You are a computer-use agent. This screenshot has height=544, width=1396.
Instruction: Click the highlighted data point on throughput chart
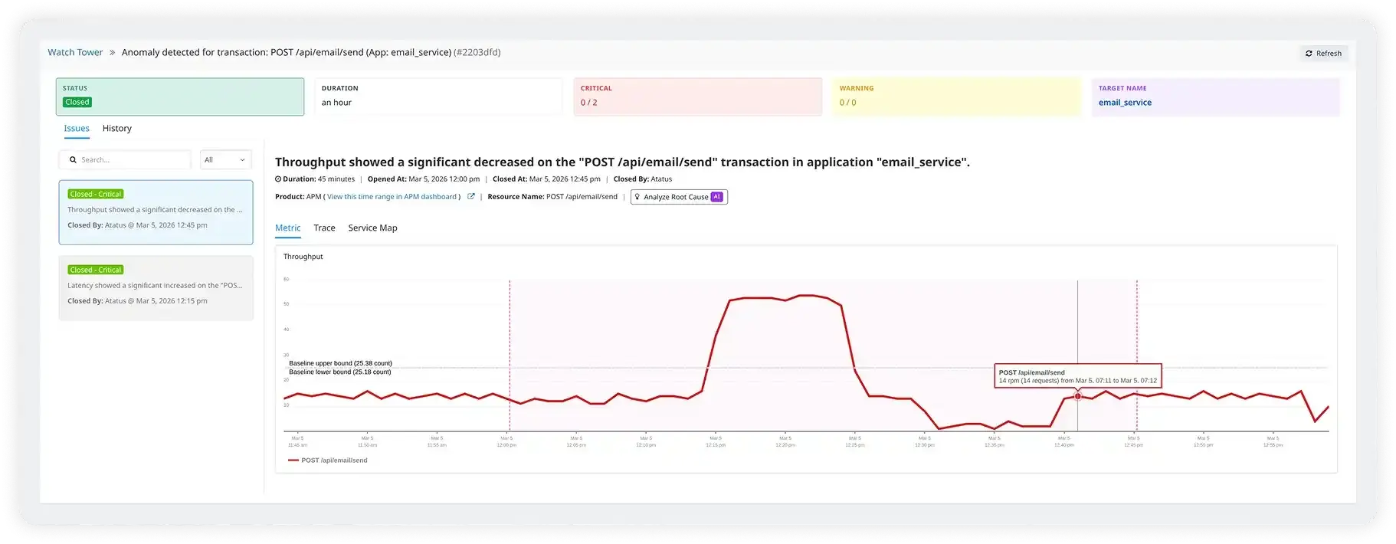click(x=1077, y=396)
